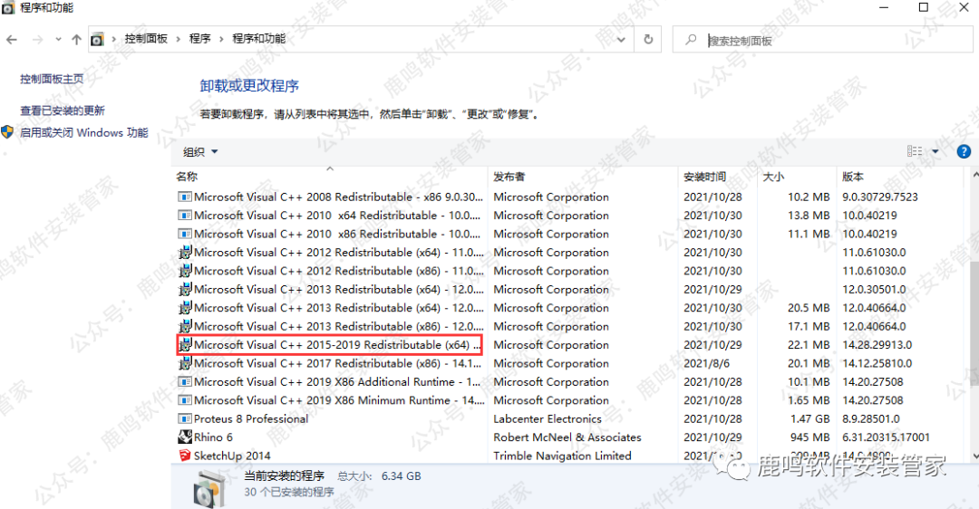979x509 pixels.
Task: Expand recent locations arrow beside Forward
Action: click(58, 40)
